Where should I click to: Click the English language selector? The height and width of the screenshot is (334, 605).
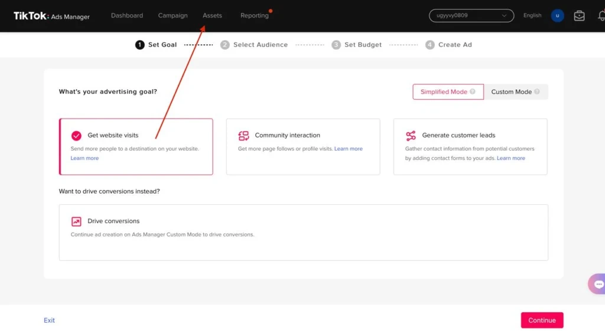(532, 15)
